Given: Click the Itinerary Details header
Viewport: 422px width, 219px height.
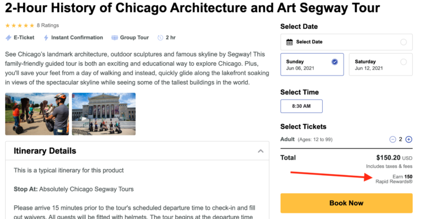Looking at the screenshot, I should [137, 151].
